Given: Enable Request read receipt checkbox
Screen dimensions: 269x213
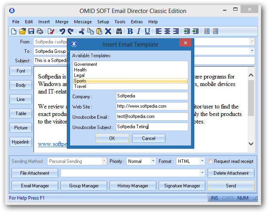Looking at the screenshot, I should pos(210,161).
